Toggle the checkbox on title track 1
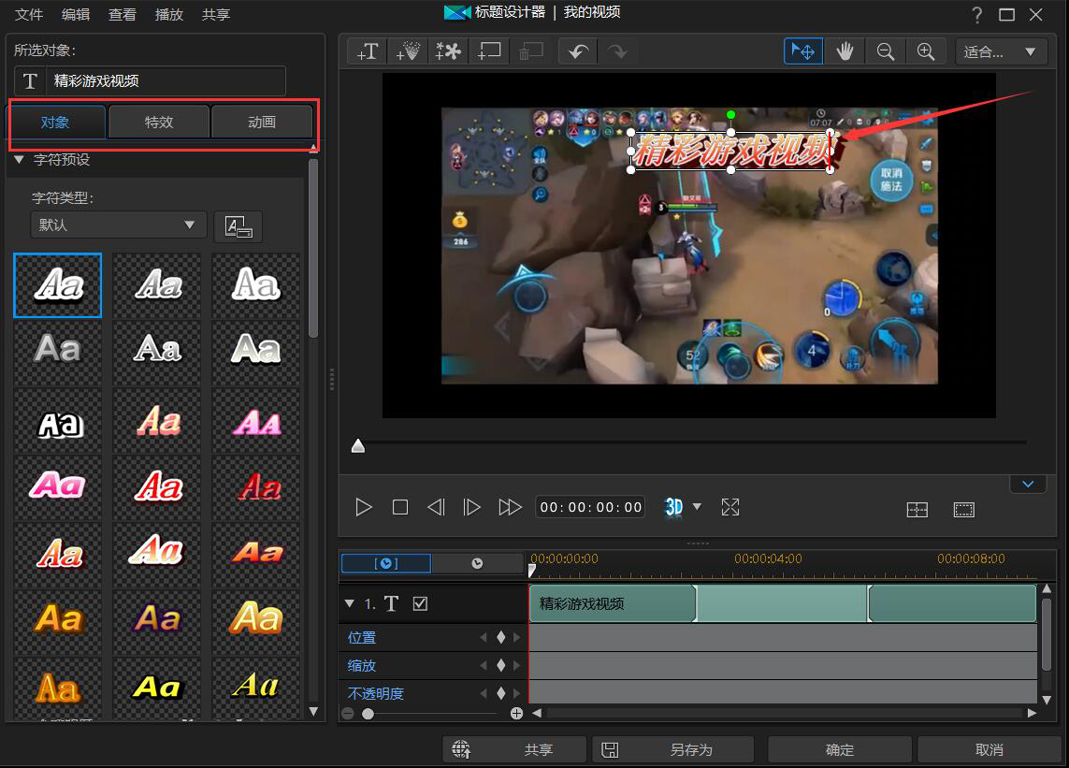Viewport: 1069px width, 768px height. (x=420, y=603)
